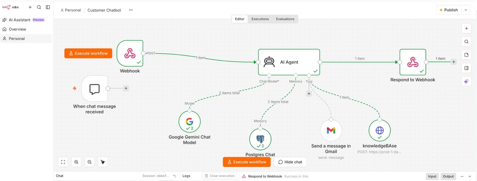Screen dimensions: 477x181
Task: Add node after Respond to Webhook
Action: (x=453, y=62)
